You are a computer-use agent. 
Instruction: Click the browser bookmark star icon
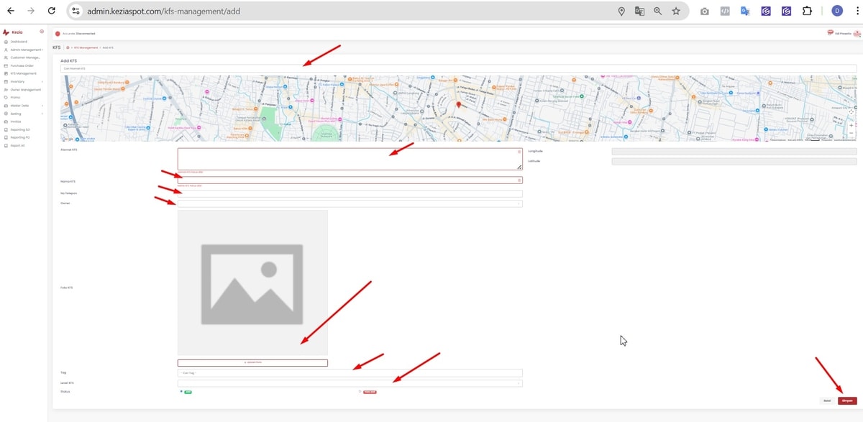(676, 12)
